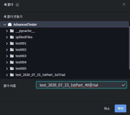Expand the __pycache__ folder chevron
This screenshot has width=130, height=115.
(7, 31)
